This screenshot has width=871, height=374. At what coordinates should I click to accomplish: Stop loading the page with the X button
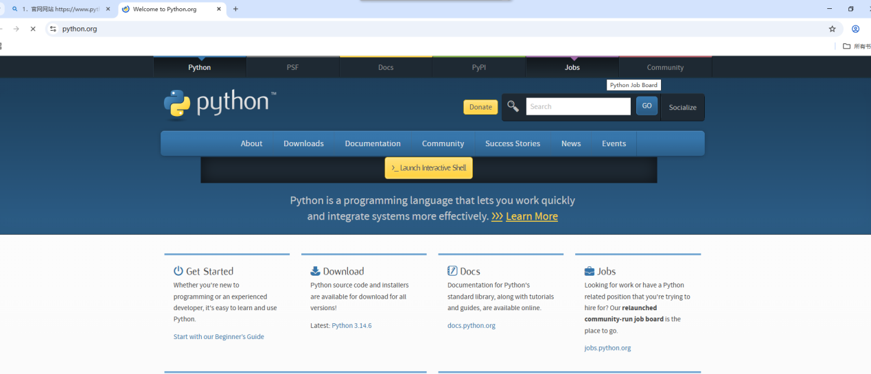32,29
